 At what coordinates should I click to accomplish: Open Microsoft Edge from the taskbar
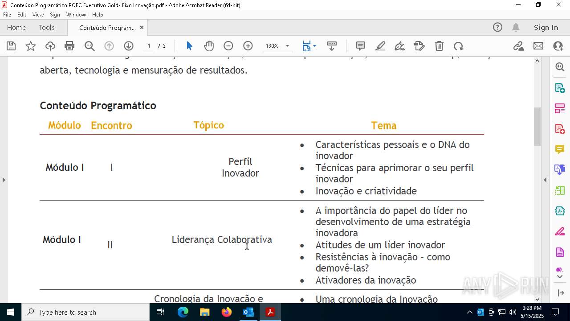click(x=183, y=312)
